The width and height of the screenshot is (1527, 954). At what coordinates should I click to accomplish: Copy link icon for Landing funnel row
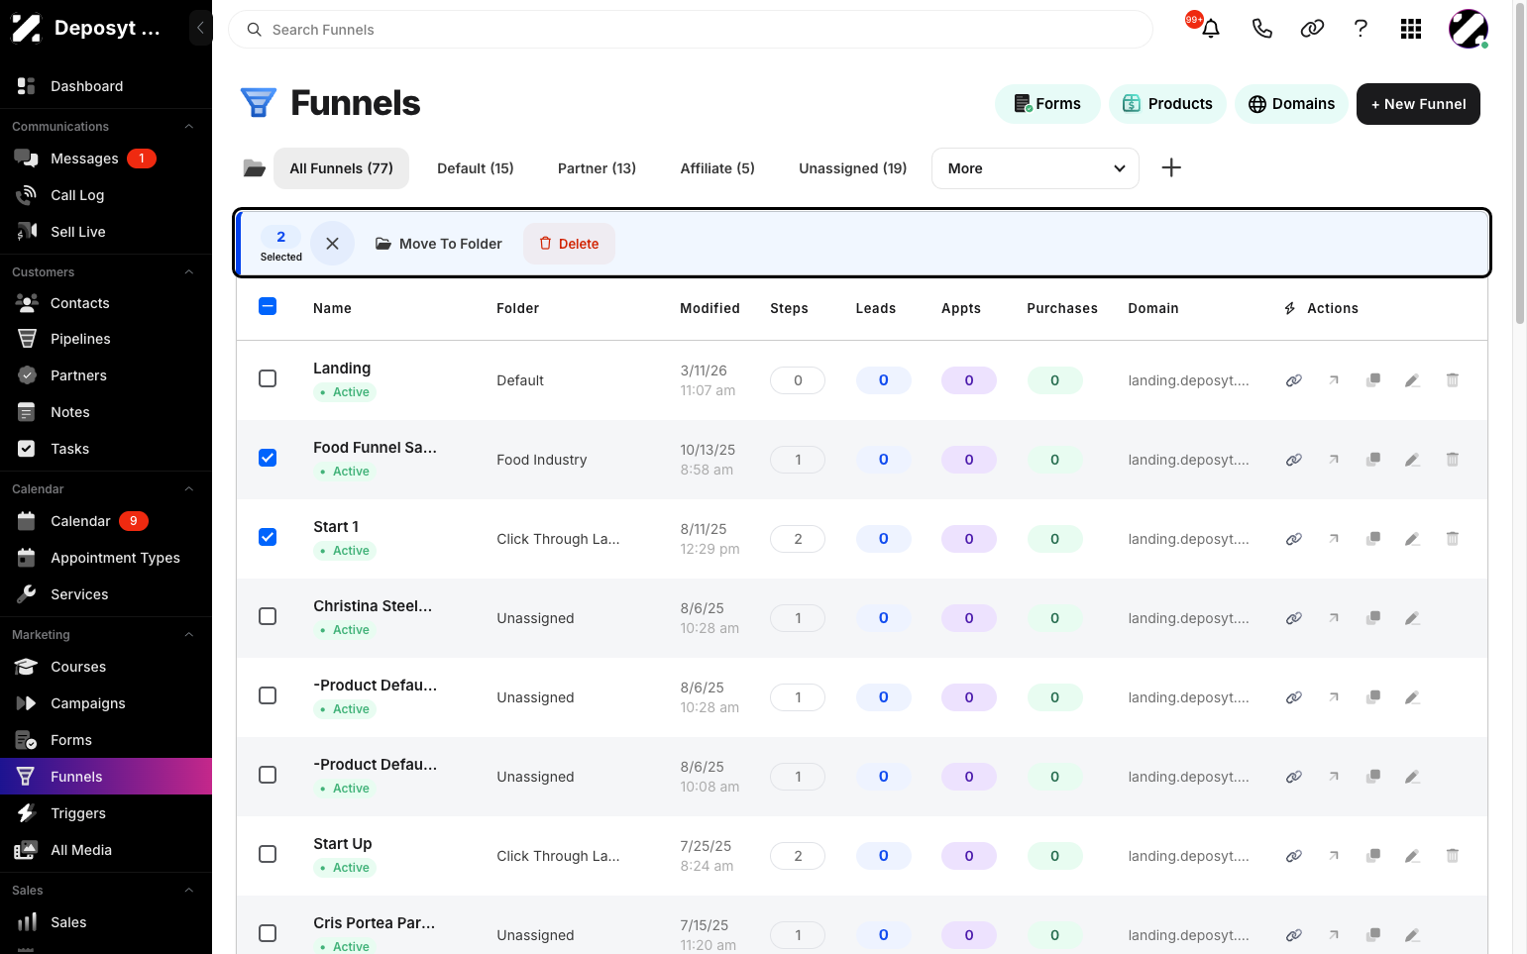click(x=1293, y=380)
